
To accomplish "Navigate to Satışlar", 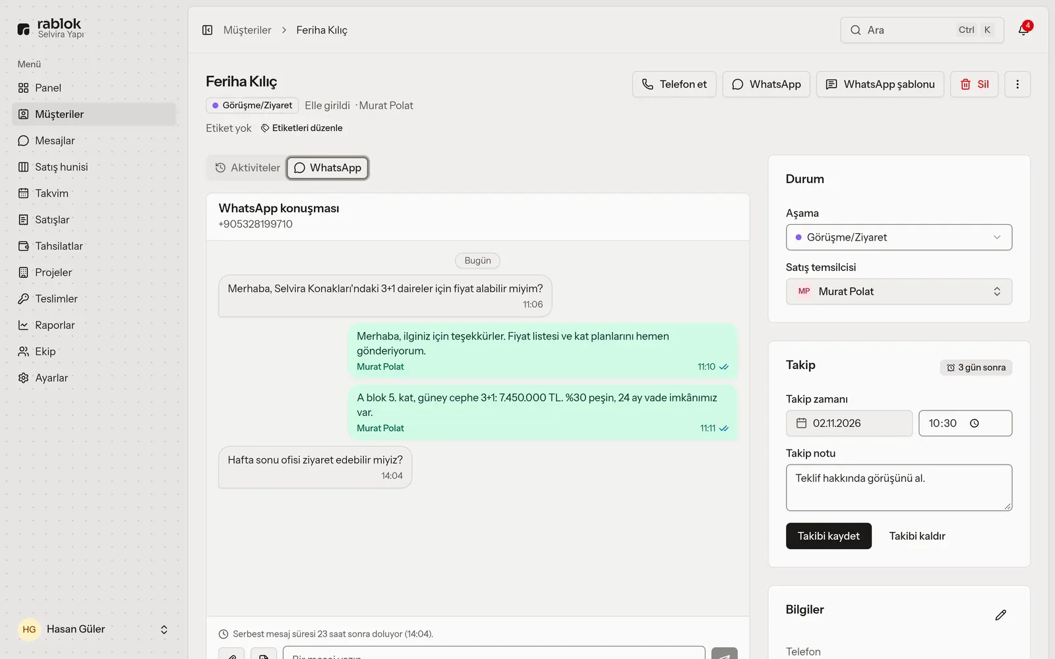I will [x=94, y=219].
